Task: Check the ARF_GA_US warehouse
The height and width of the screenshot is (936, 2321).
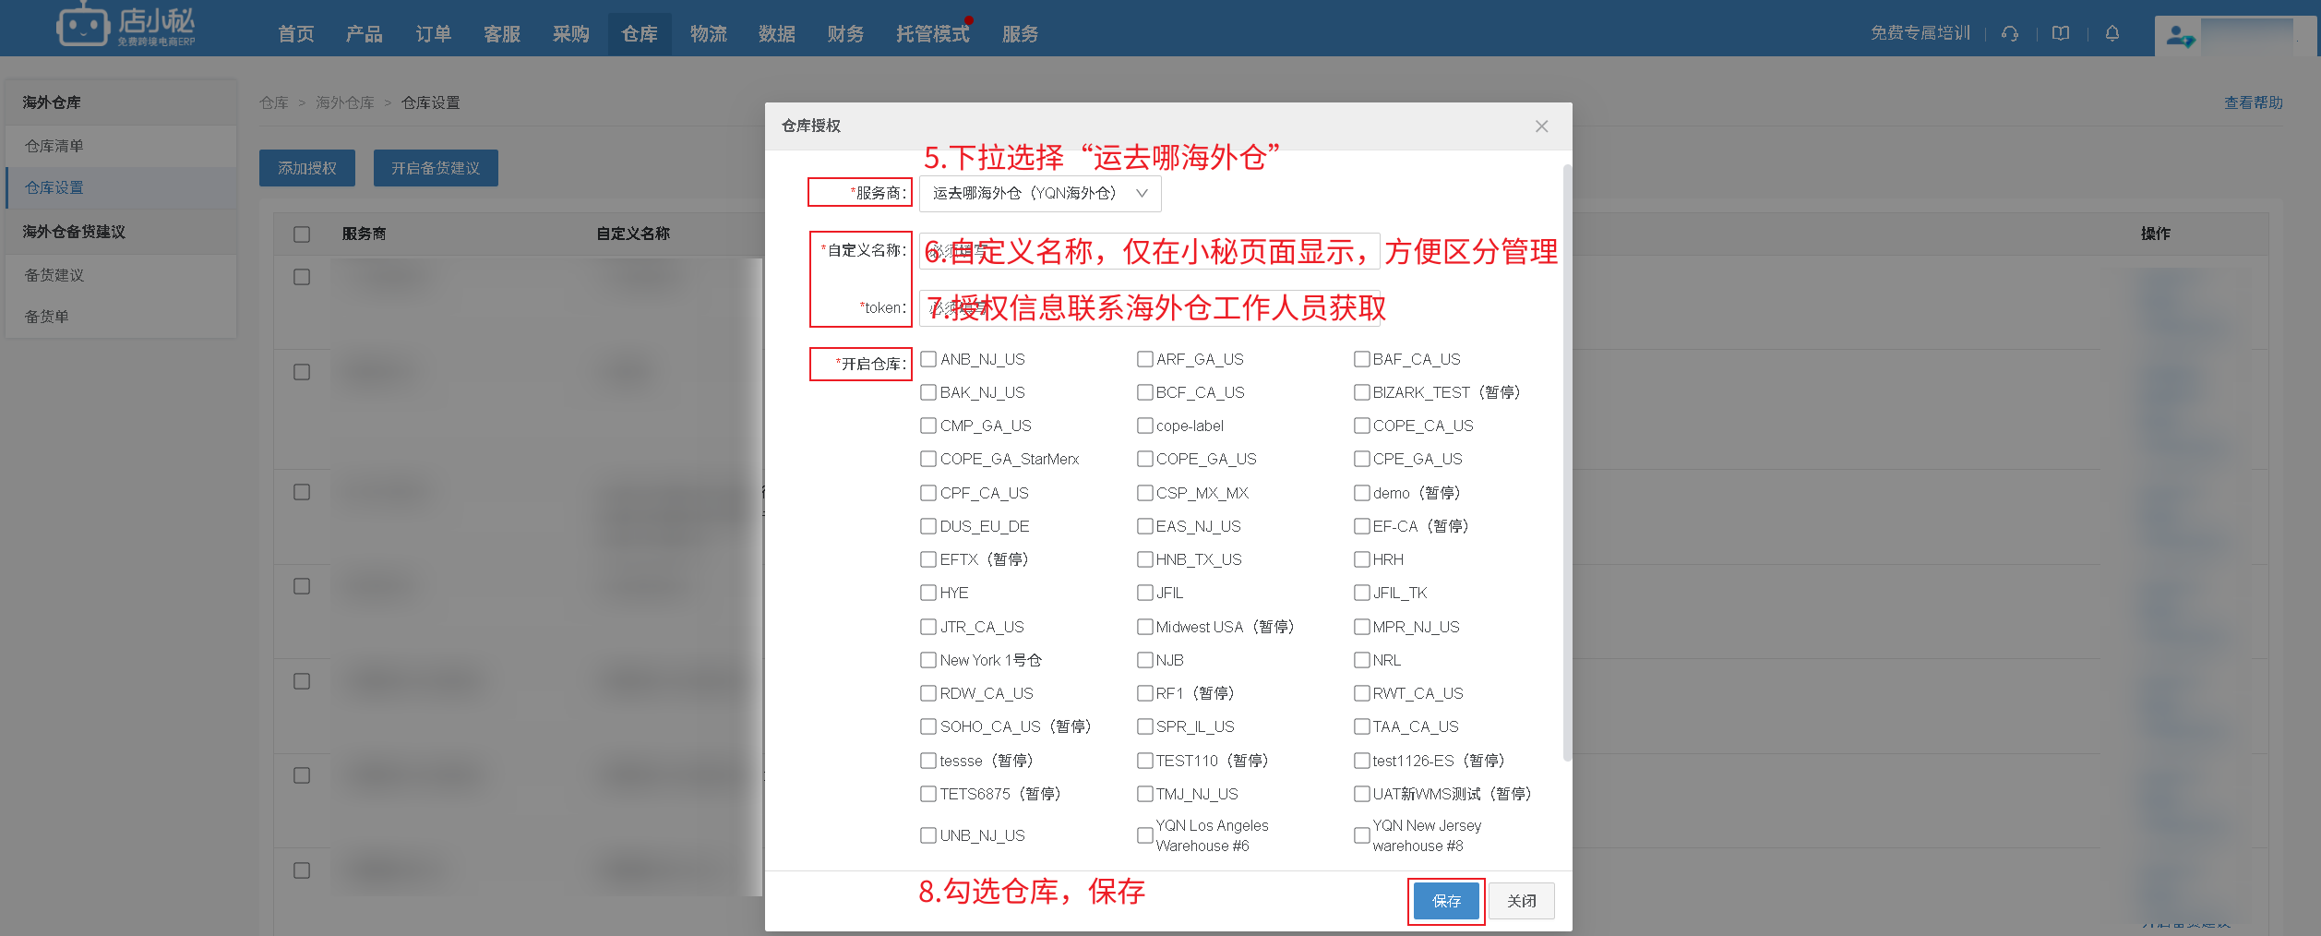Action: point(1144,359)
